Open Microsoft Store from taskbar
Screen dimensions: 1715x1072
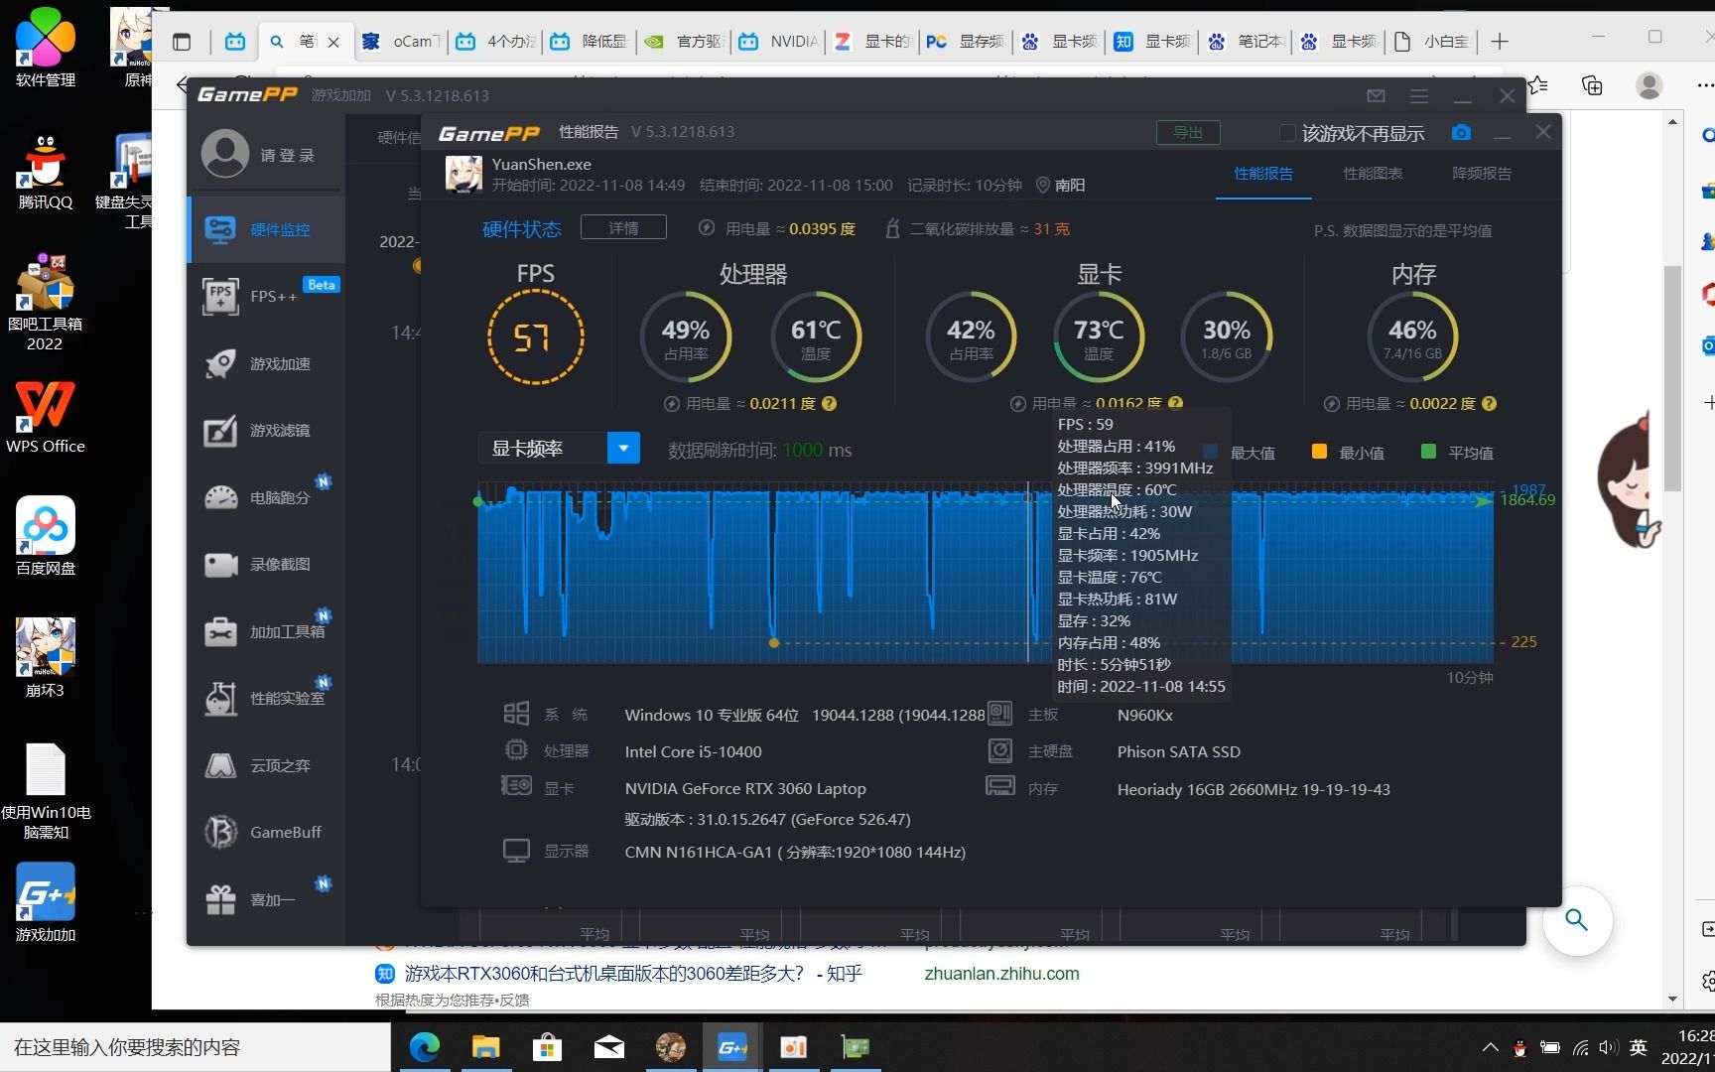547,1047
